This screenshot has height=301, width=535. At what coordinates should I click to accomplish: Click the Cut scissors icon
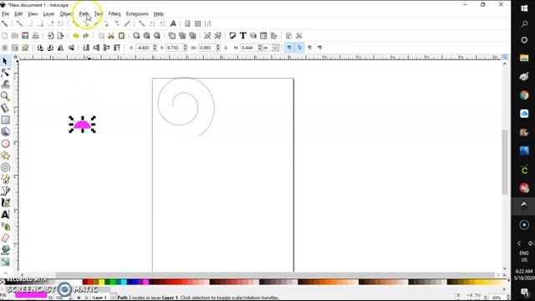[x=111, y=35]
